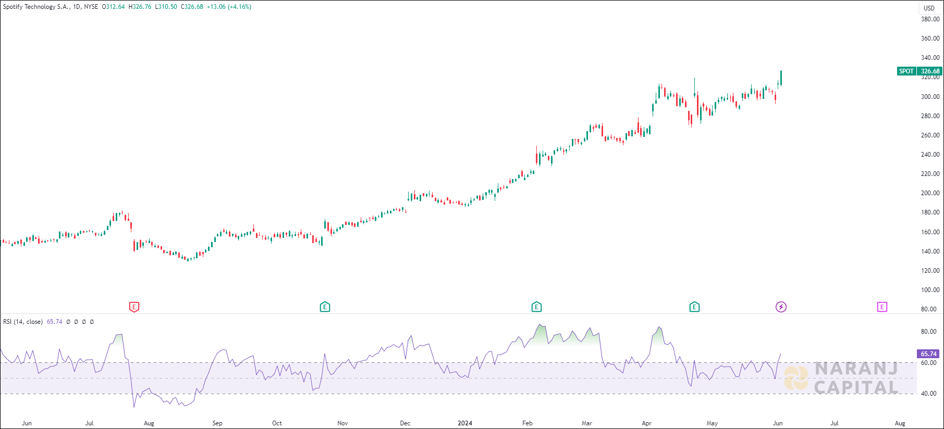Image resolution: width=944 pixels, height=429 pixels.
Task: Click the 260.00 price axis label
Action: pyautogui.click(x=930, y=135)
